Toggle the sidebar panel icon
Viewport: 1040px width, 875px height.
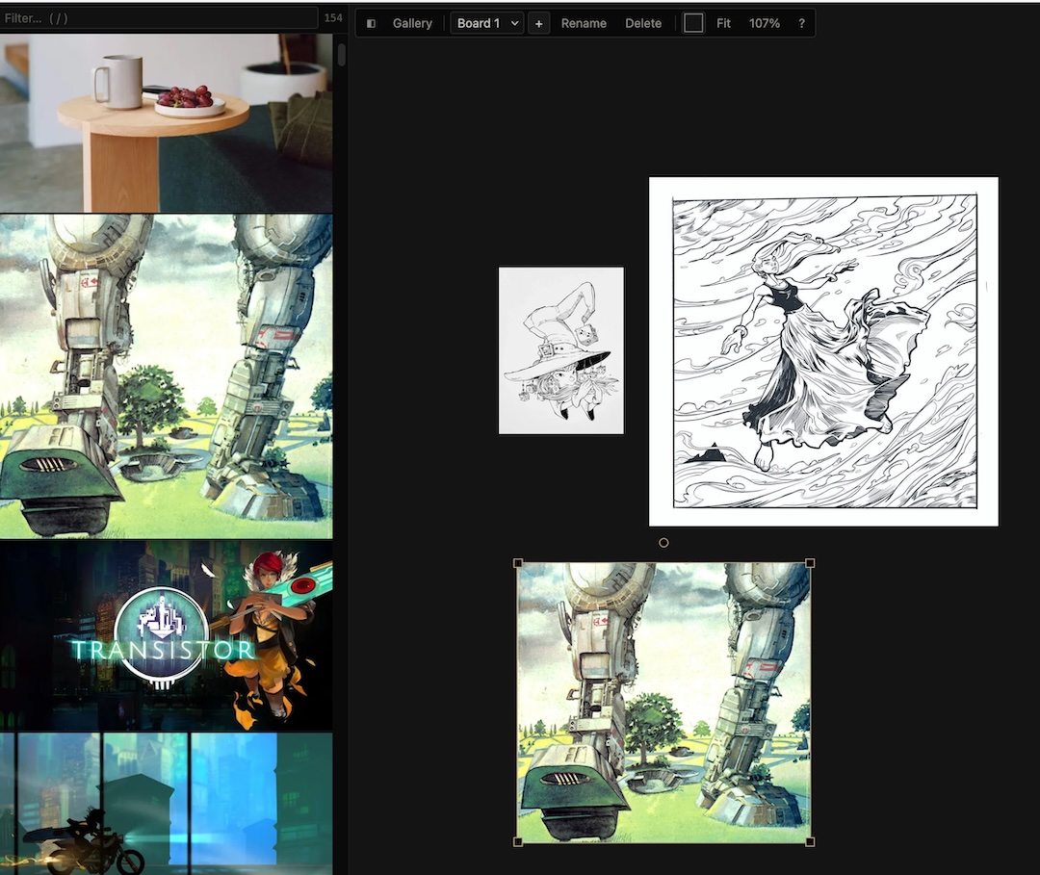click(371, 23)
